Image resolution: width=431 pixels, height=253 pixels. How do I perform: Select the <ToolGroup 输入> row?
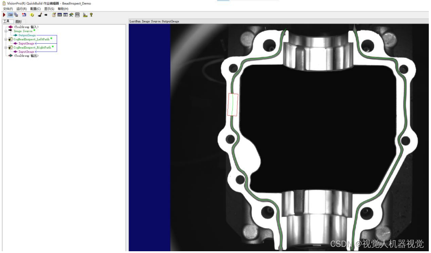coord(26,27)
